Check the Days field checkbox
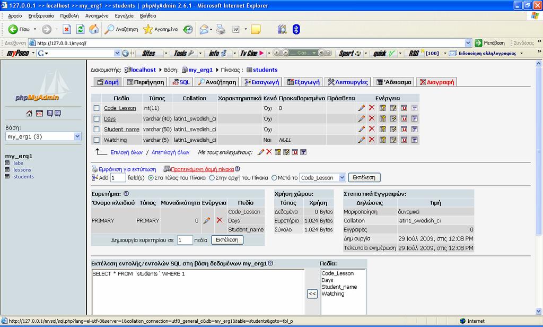Image resolution: width=543 pixels, height=327 pixels. click(97, 119)
